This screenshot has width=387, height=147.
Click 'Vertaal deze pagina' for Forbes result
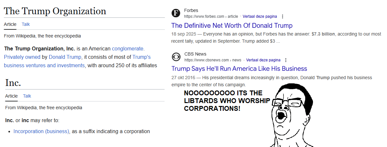coord(260,16)
